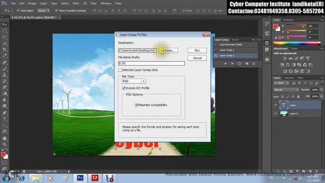Add a Vibrance adjustment (triangle icon)
The height and width of the screenshot is (183, 325).
[308, 58]
